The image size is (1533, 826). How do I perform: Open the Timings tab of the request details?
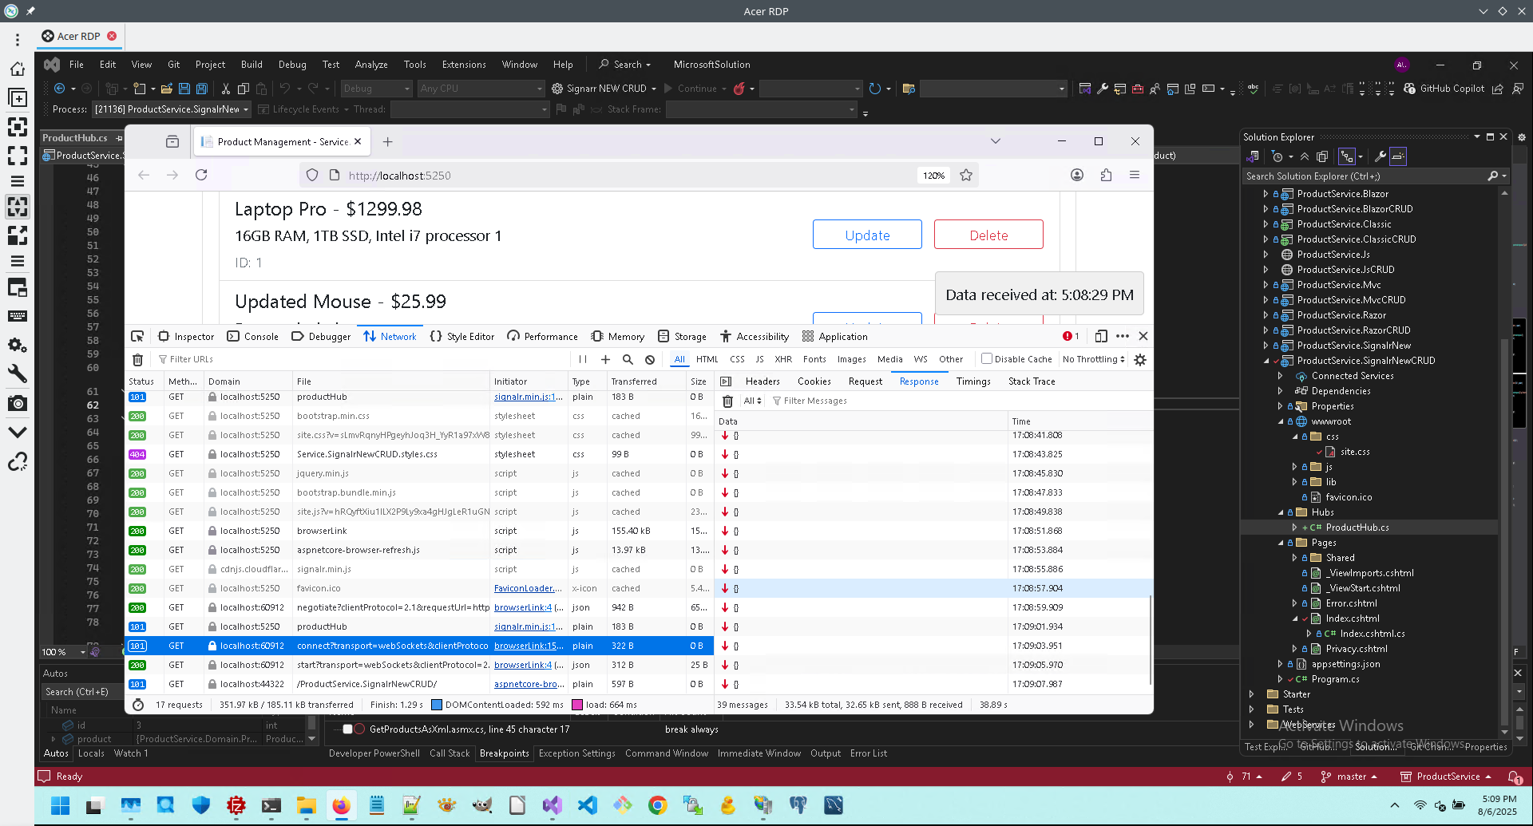coord(973,381)
